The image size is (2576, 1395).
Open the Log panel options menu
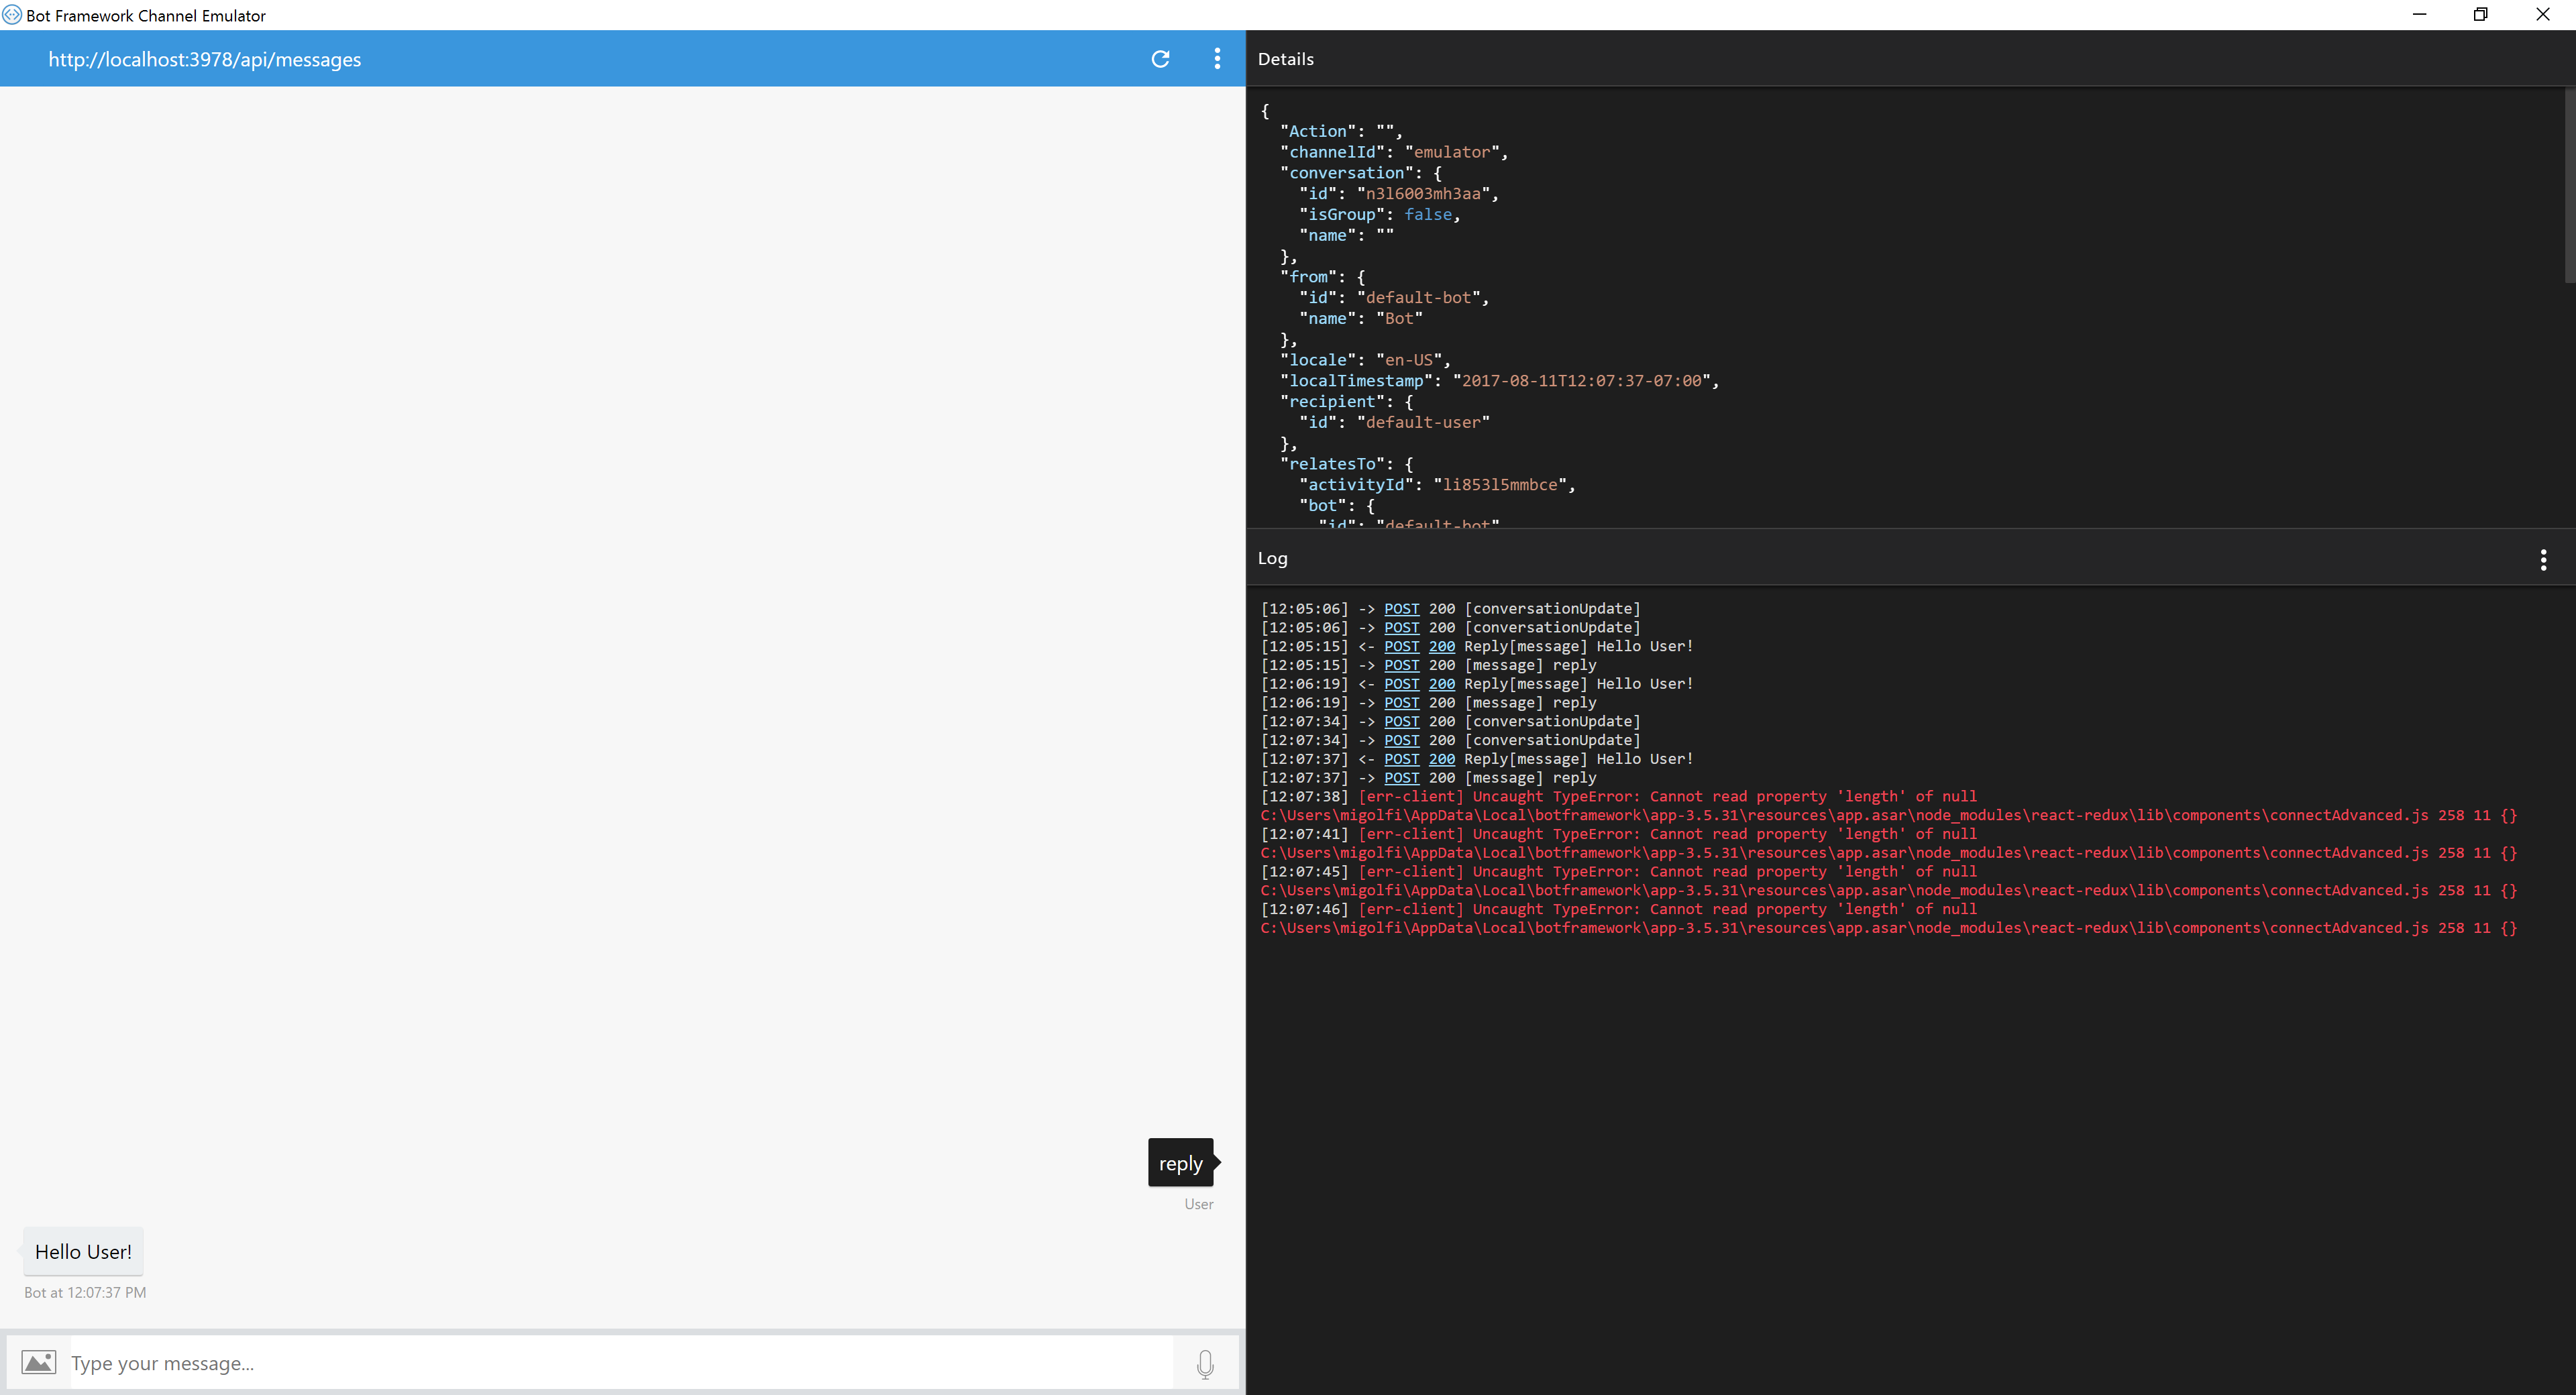pyautogui.click(x=2543, y=559)
